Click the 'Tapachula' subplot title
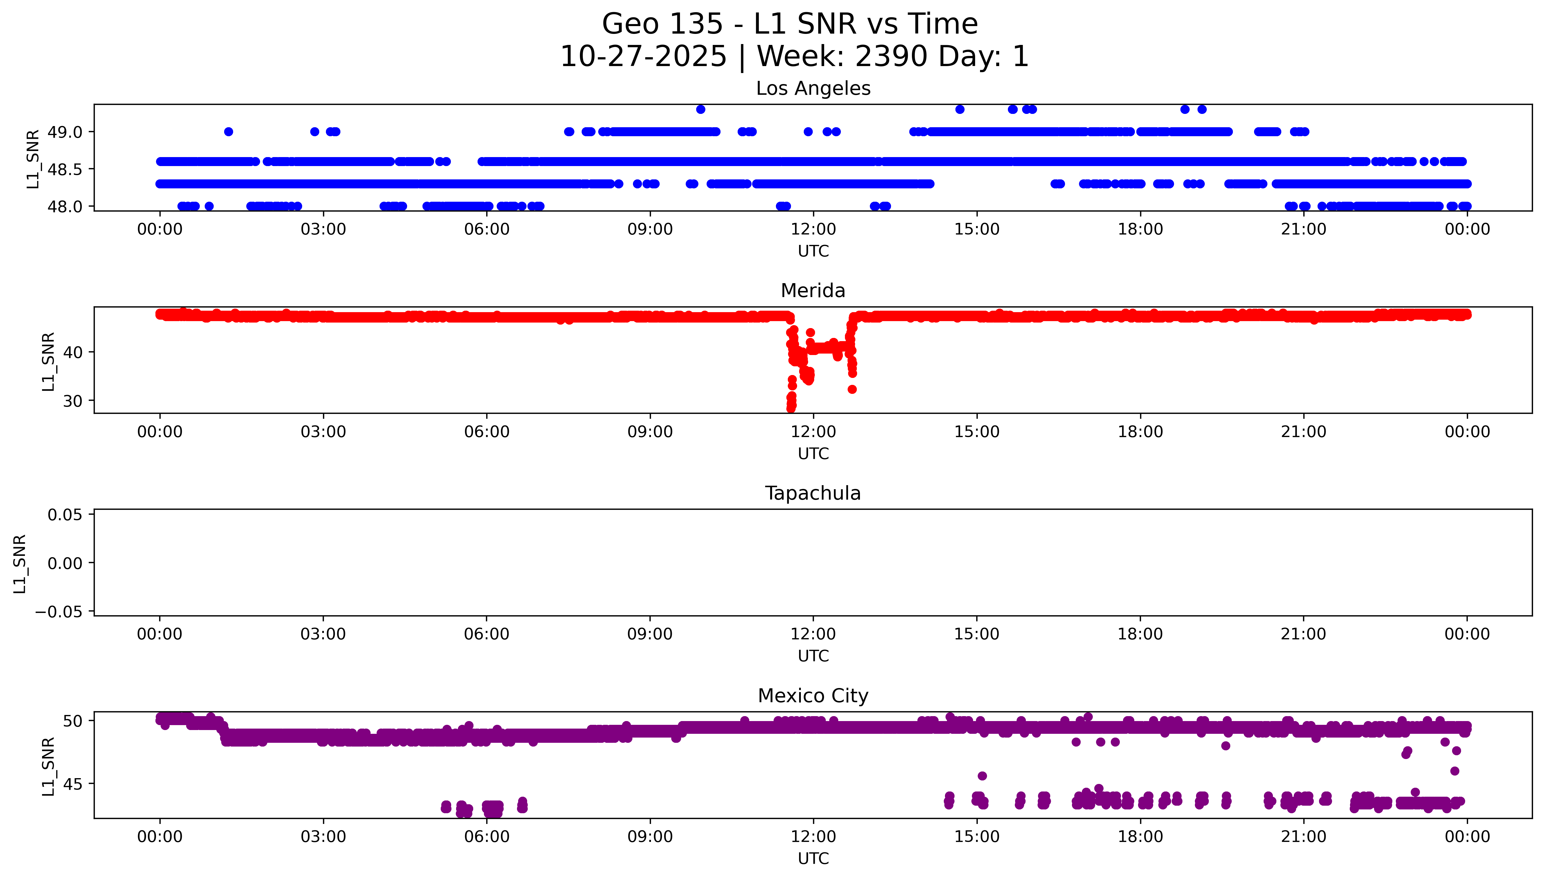Image resolution: width=1544 pixels, height=879 pixels. point(813,493)
